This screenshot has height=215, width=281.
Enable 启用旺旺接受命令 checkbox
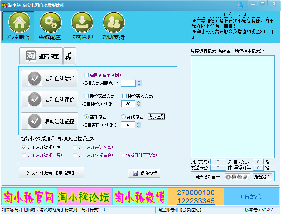point(75,155)
